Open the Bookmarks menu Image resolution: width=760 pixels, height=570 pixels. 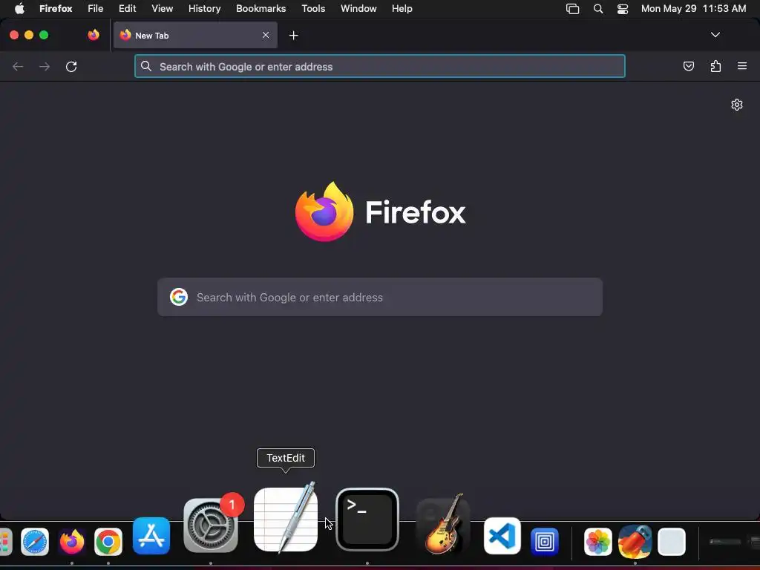261,9
